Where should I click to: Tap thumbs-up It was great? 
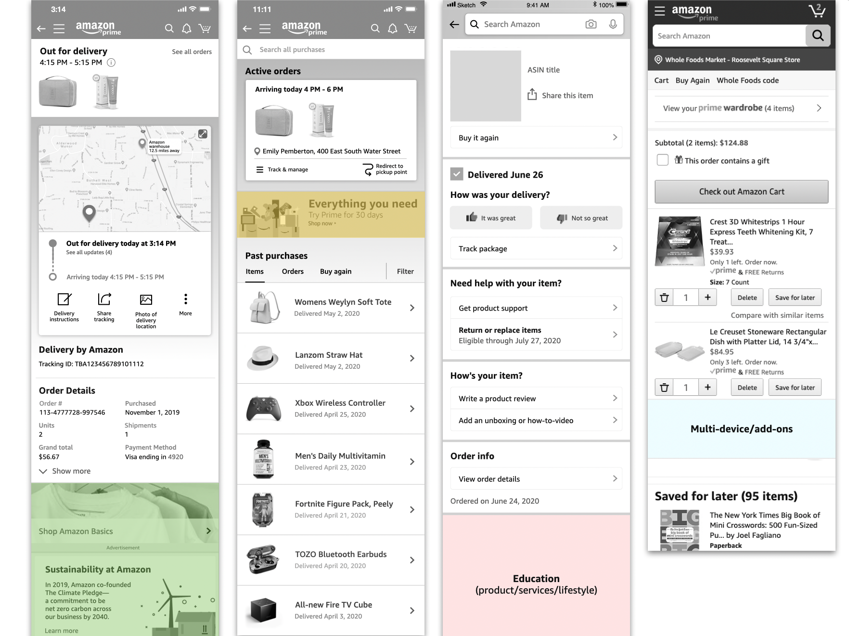[491, 218]
